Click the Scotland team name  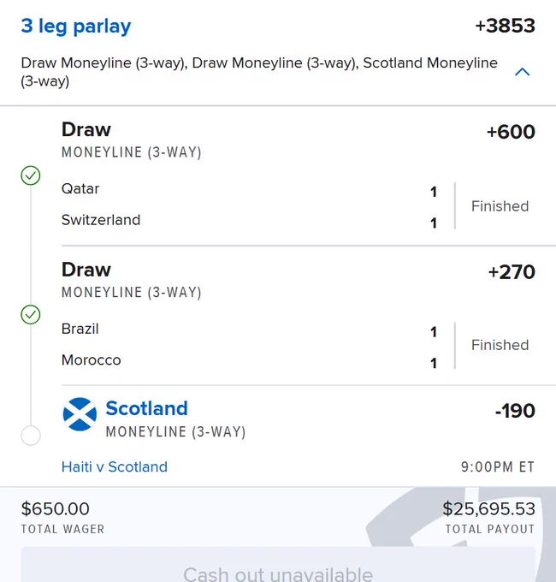tap(146, 408)
